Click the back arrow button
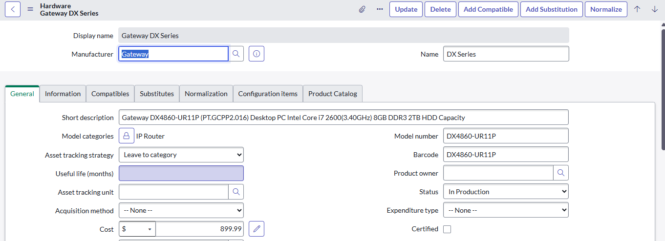This screenshot has height=241, width=665. (13, 9)
